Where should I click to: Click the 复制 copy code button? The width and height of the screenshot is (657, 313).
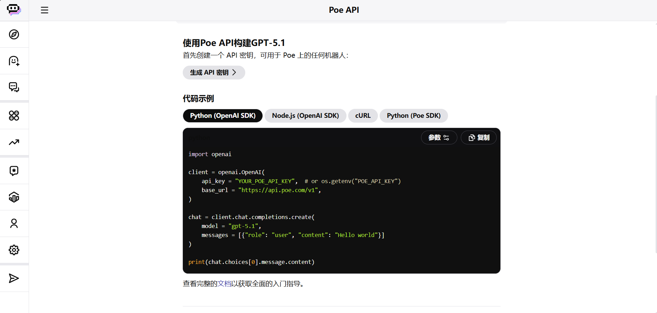[479, 137]
